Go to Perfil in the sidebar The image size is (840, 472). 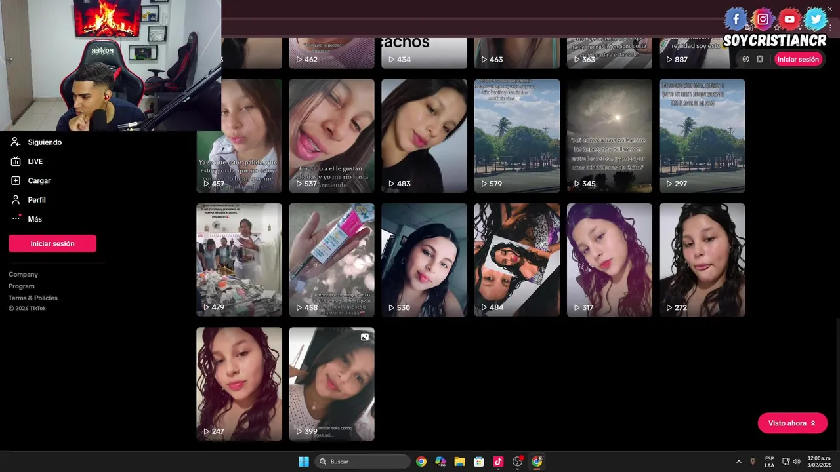[x=28, y=199]
